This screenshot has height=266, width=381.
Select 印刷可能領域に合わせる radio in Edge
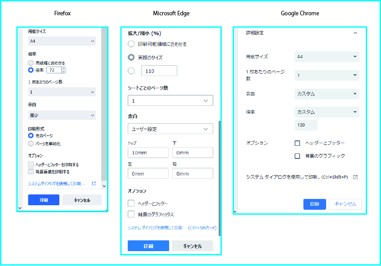tap(131, 44)
